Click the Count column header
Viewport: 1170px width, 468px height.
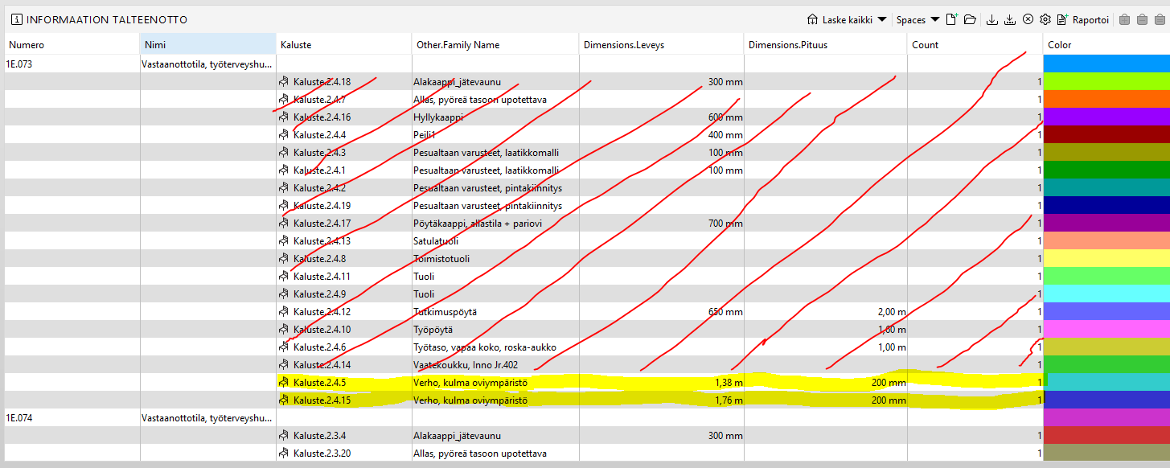click(x=975, y=45)
